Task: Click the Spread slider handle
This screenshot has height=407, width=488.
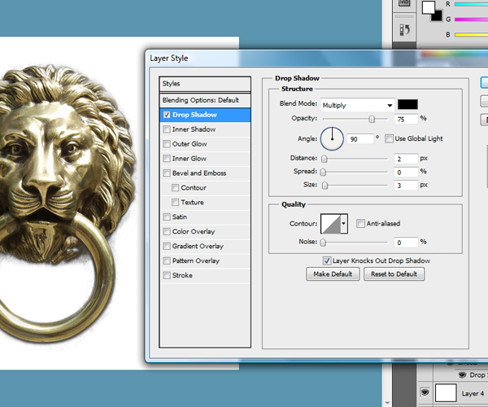Action: (x=323, y=172)
